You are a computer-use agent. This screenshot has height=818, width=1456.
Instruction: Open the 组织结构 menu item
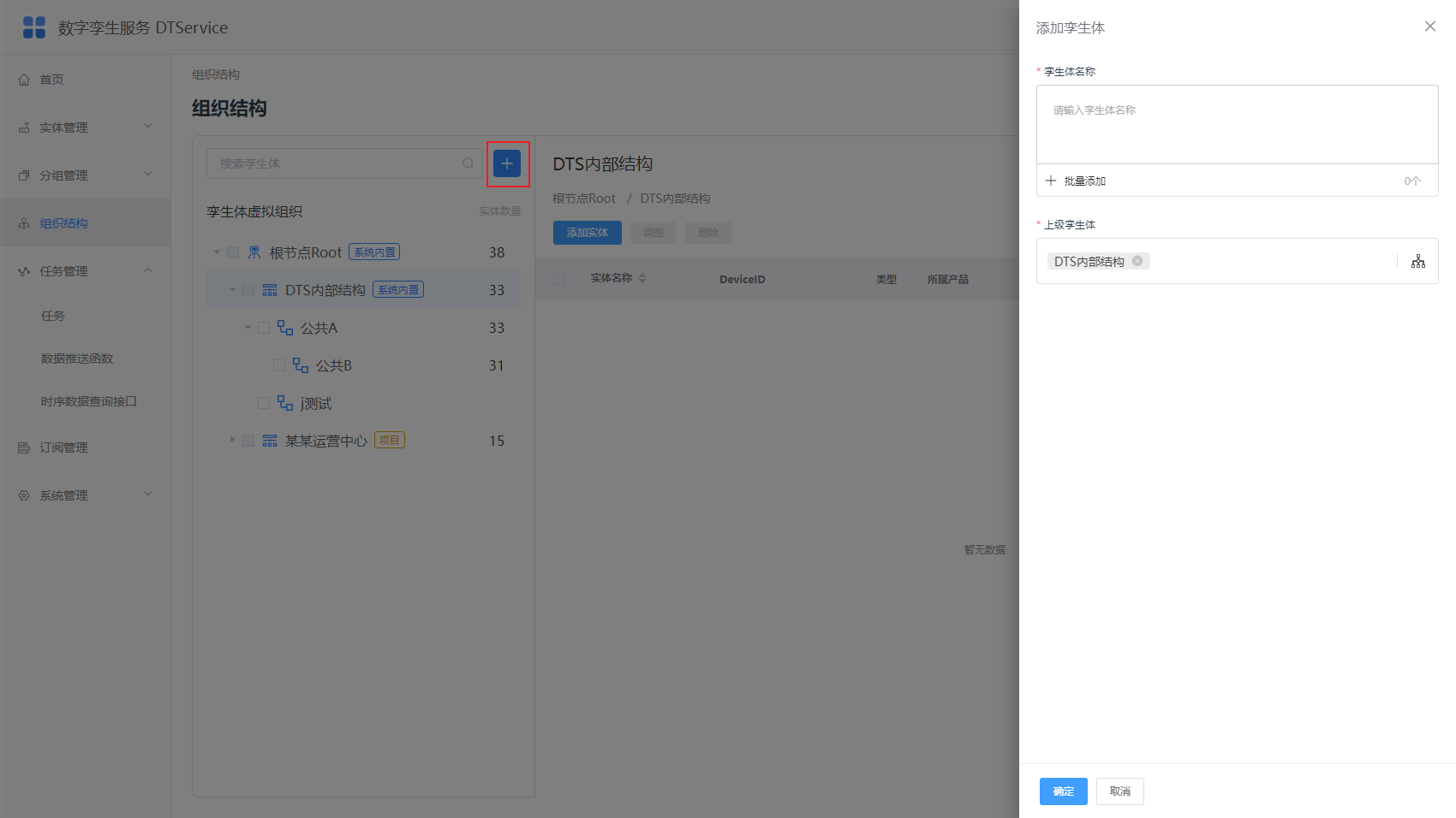pos(86,223)
